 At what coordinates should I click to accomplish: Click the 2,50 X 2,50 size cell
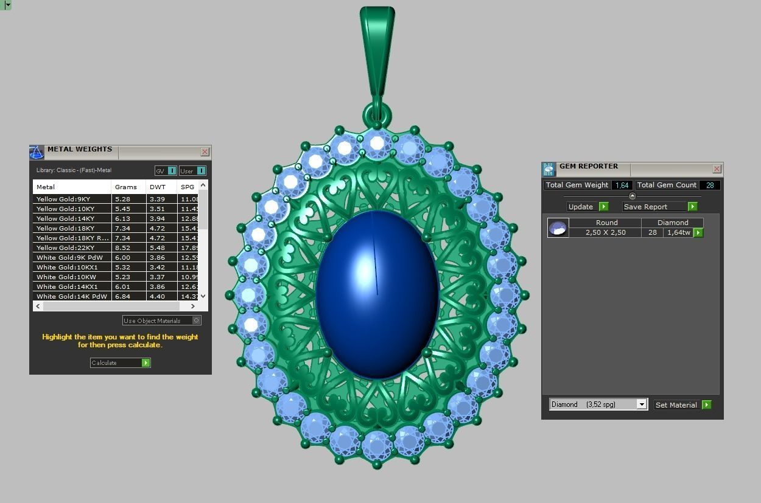pos(606,232)
